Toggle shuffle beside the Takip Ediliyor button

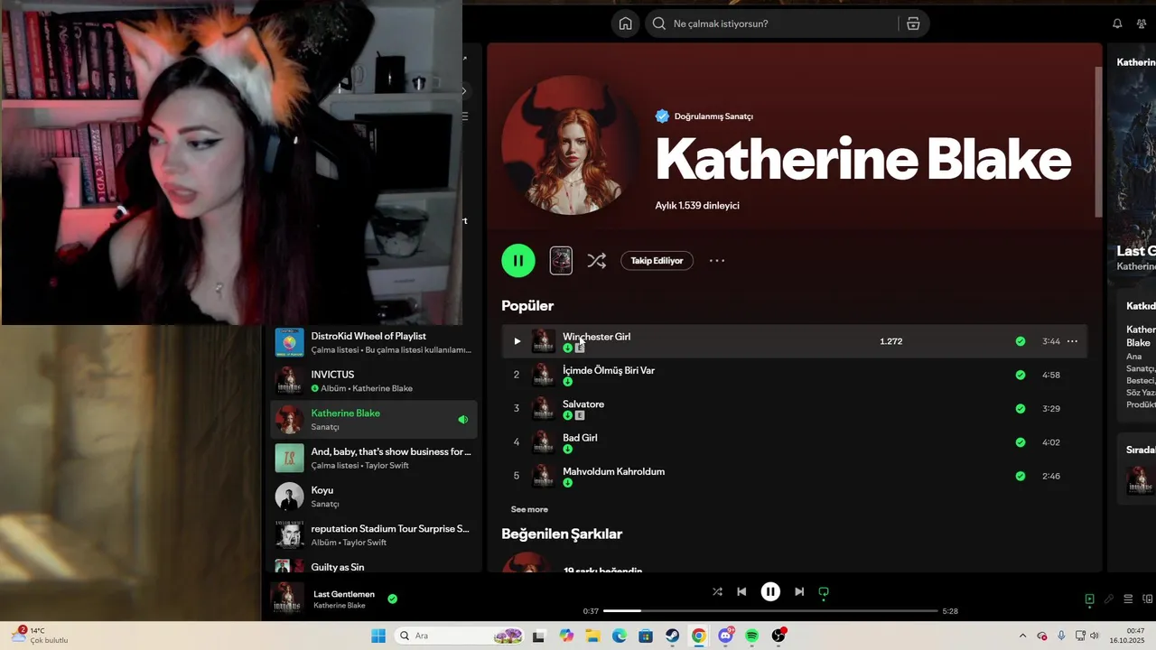(x=596, y=261)
